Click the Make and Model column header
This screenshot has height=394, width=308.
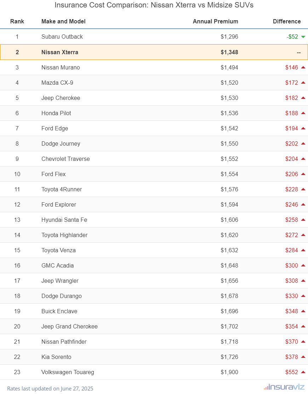coord(63,21)
